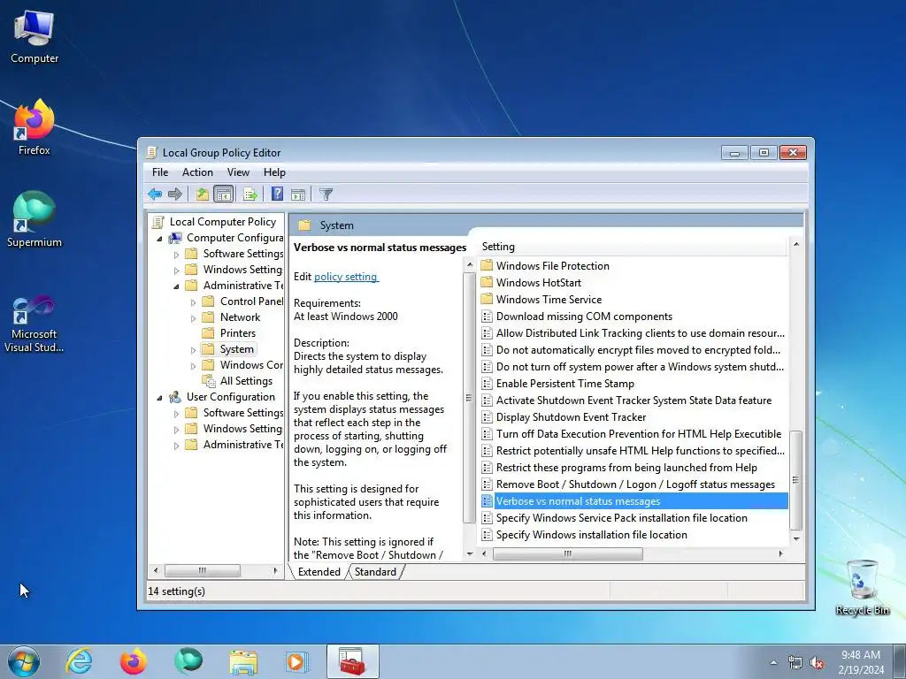Click the settings list horizontal scrollbar thumb

point(567,553)
